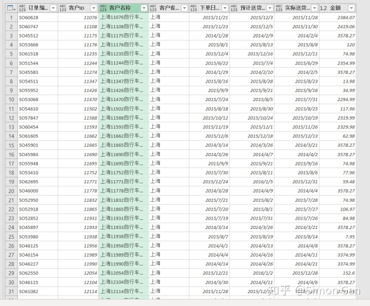Image resolution: width=370 pixels, height=306 pixels.
Task: Change data type icon of 实际送货 column
Action: pos(279,8)
